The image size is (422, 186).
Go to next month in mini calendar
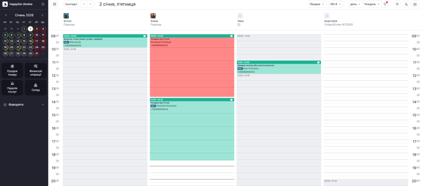pyautogui.click(x=42, y=15)
